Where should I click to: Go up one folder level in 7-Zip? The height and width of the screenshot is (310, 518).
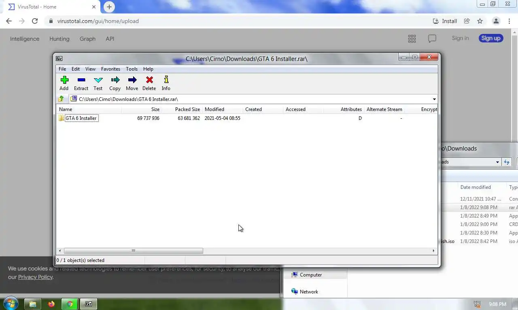tap(61, 99)
